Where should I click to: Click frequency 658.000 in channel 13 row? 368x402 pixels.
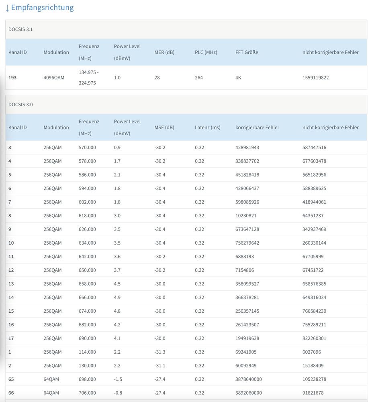(x=87, y=284)
